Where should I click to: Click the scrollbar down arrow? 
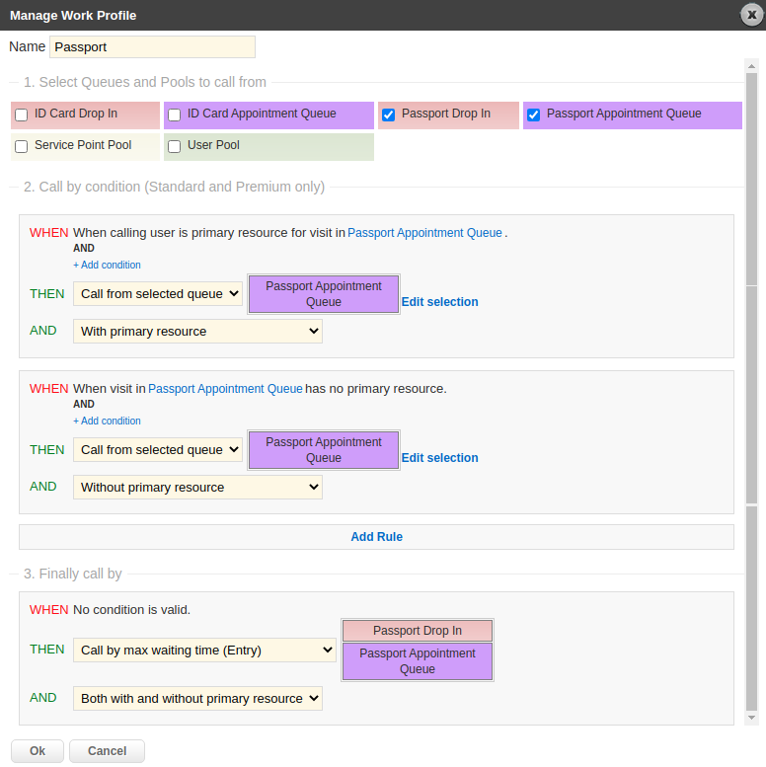click(x=751, y=718)
